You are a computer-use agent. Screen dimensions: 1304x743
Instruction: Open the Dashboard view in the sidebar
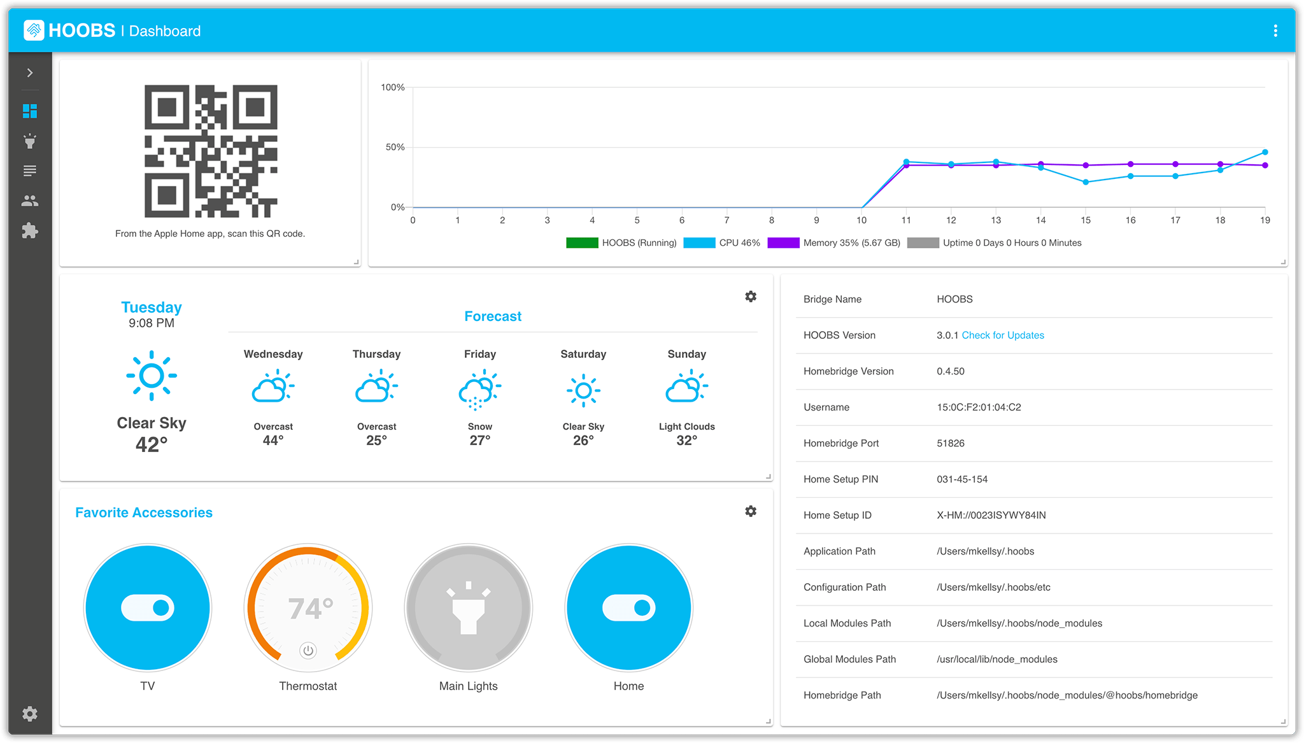[30, 111]
